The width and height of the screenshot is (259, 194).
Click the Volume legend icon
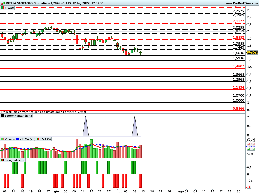[2, 139]
